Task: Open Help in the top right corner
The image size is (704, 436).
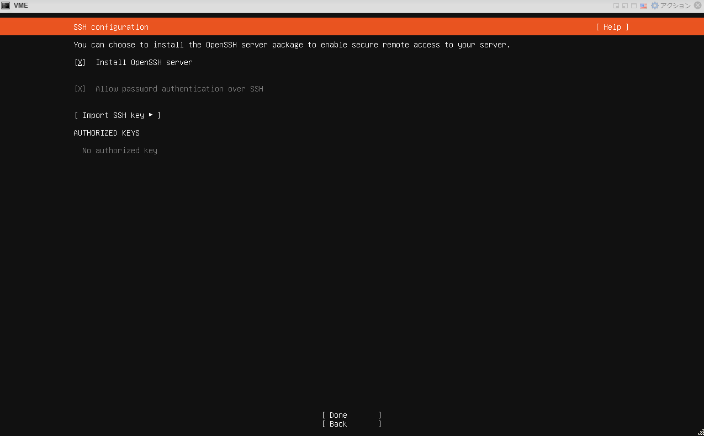Action: click(x=612, y=26)
